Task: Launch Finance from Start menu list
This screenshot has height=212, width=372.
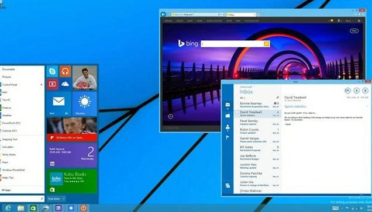Action: click(x=6, y=108)
